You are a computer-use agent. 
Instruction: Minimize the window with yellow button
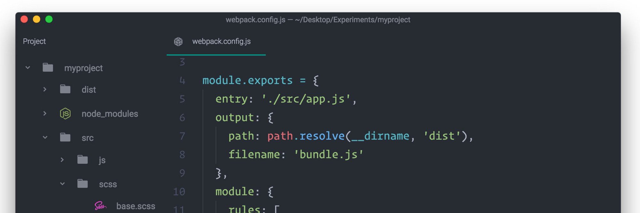pos(36,19)
